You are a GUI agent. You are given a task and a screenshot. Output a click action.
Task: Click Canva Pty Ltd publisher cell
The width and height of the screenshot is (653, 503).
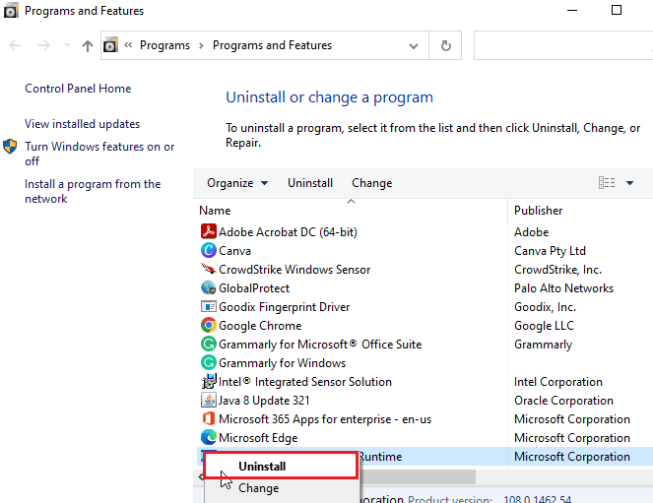click(x=550, y=250)
